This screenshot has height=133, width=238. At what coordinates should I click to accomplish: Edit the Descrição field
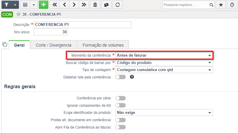click(83, 24)
